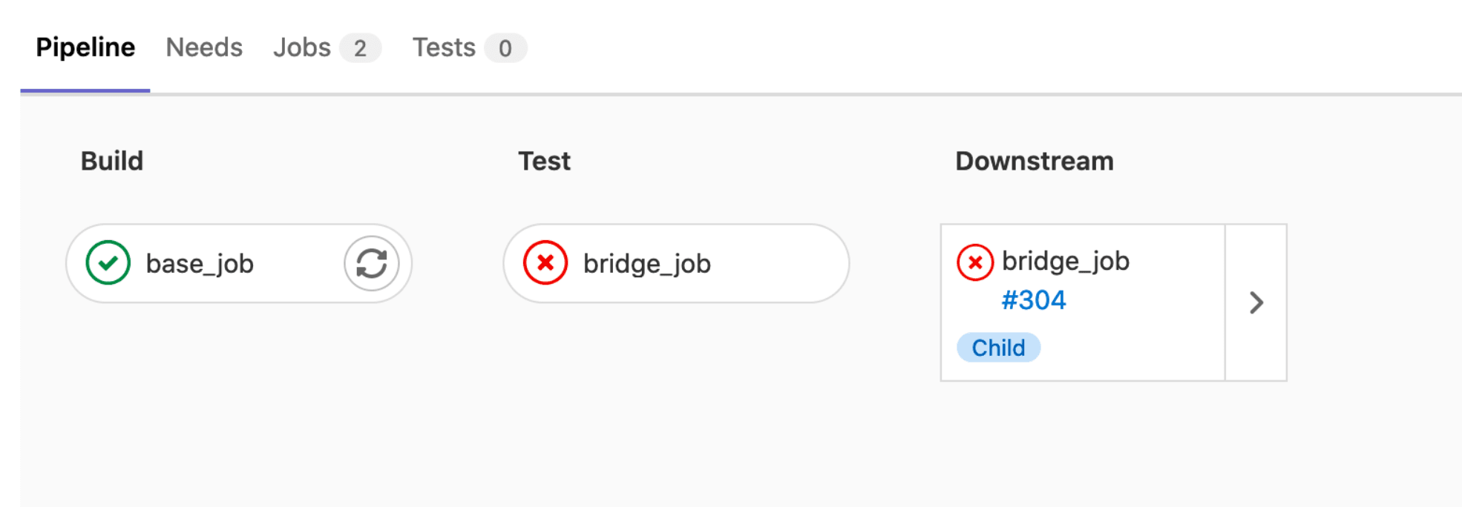The width and height of the screenshot is (1462, 507).
Task: Open the Jobs tab
Action: (x=301, y=47)
